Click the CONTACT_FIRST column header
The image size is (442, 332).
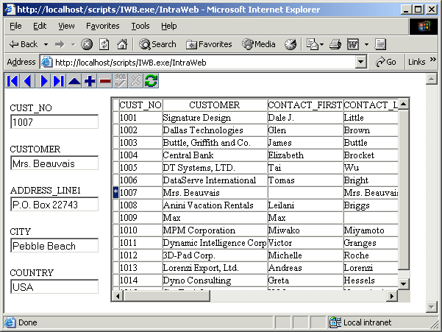(x=305, y=105)
